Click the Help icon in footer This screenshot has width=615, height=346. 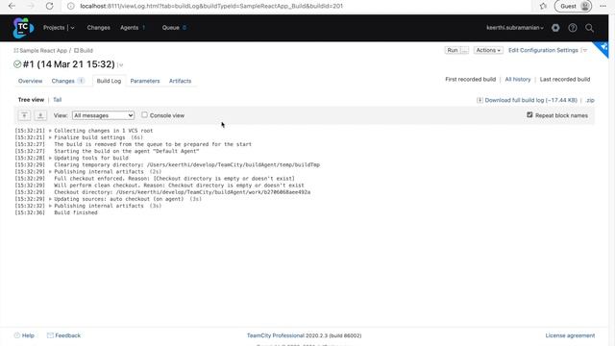(17, 335)
